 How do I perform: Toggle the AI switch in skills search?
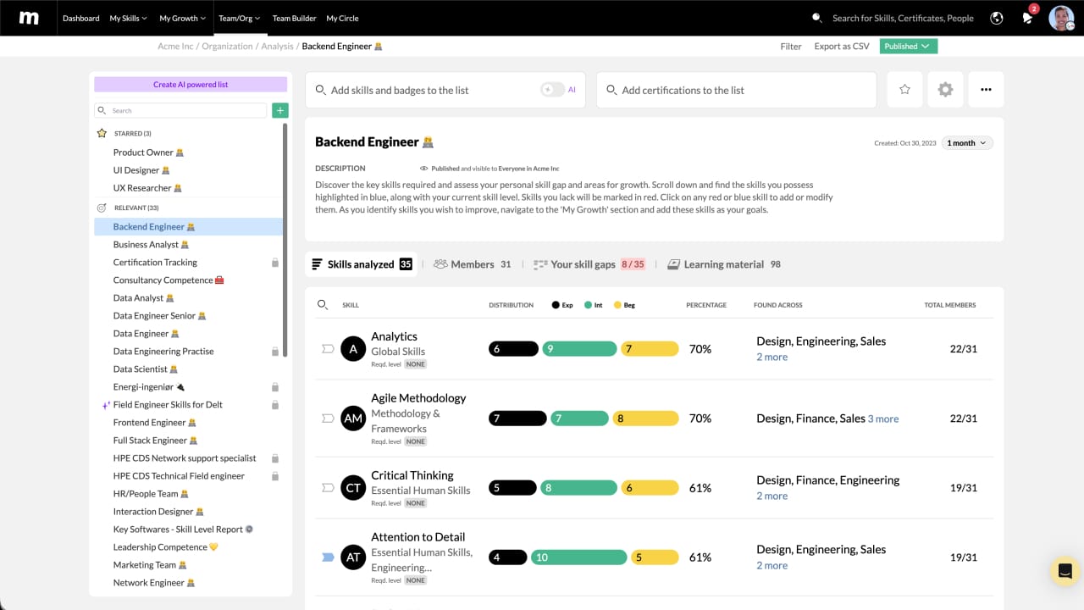[x=552, y=90]
